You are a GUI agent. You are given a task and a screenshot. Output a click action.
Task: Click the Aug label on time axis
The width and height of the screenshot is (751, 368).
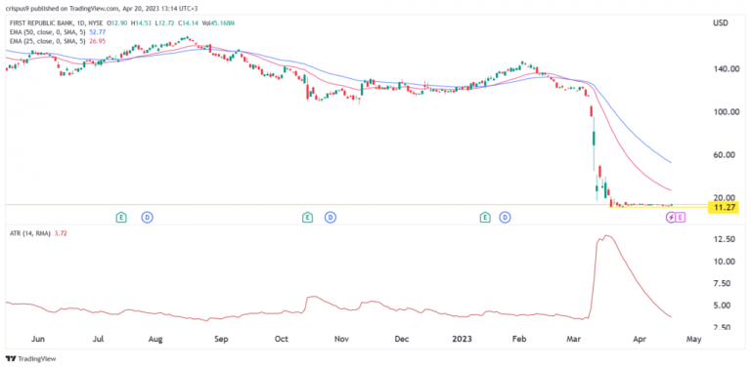tap(155, 340)
